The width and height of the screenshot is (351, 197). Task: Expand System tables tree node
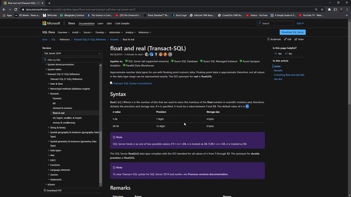pos(46,69)
